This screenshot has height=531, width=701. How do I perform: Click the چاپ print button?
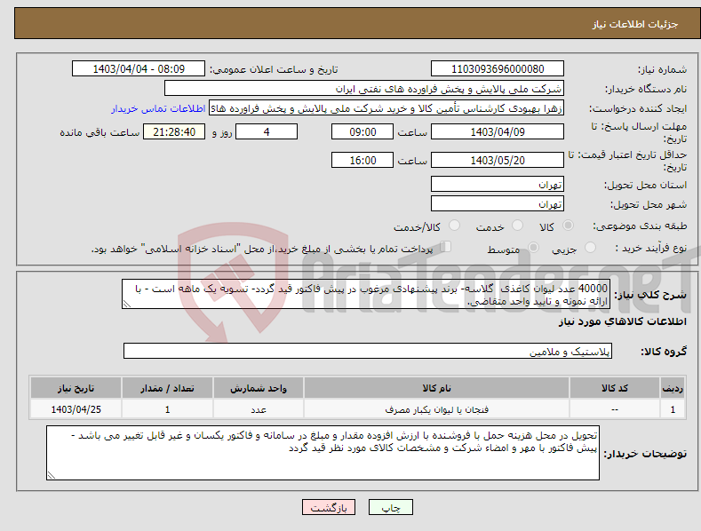[x=391, y=507]
